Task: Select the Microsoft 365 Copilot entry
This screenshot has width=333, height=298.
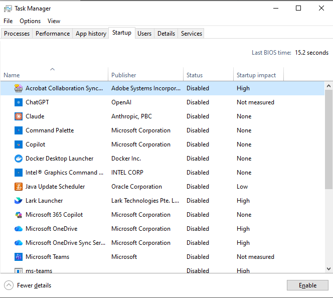Action: pyautogui.click(x=54, y=215)
